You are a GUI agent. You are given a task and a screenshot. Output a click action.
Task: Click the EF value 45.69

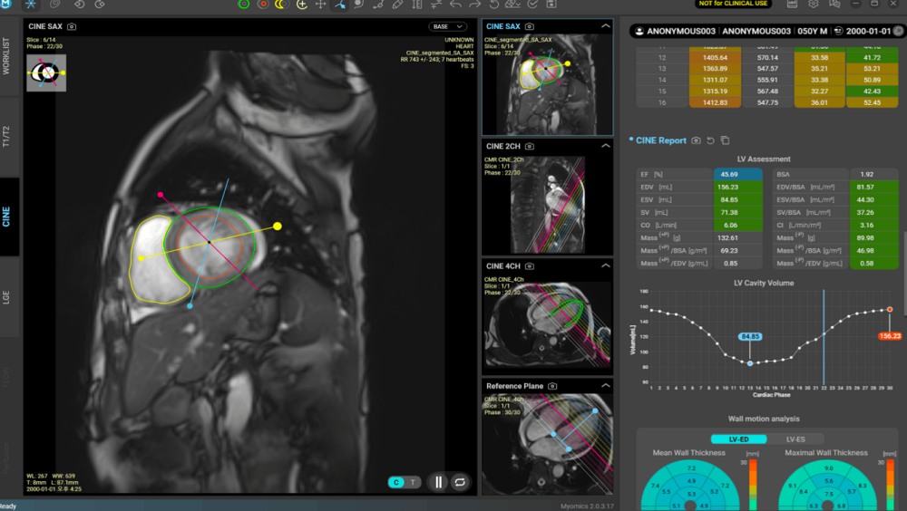point(729,174)
